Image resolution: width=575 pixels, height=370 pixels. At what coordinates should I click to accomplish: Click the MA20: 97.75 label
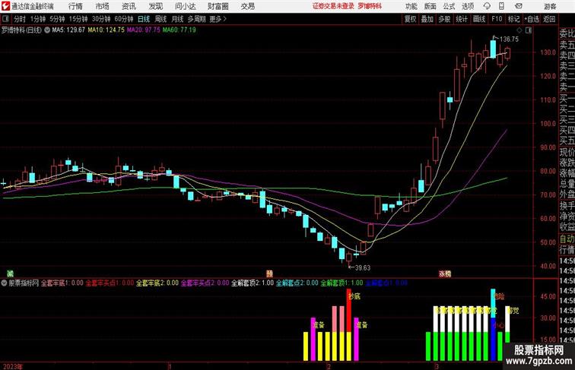pos(144,30)
